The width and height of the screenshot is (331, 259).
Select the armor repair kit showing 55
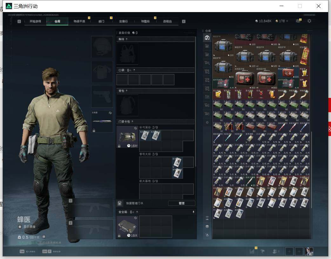[223, 68]
